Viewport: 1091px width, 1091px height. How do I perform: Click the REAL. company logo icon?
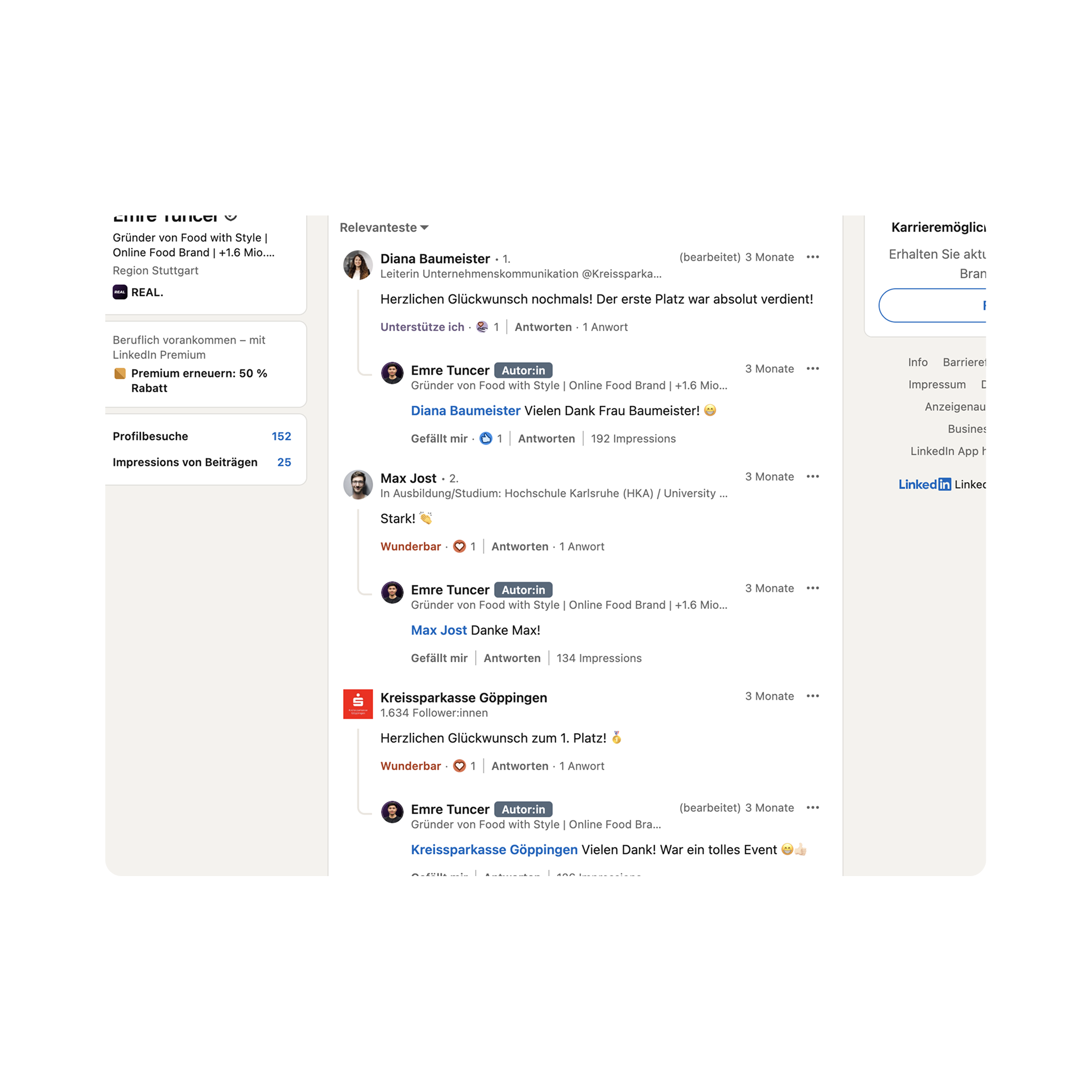[x=119, y=292]
